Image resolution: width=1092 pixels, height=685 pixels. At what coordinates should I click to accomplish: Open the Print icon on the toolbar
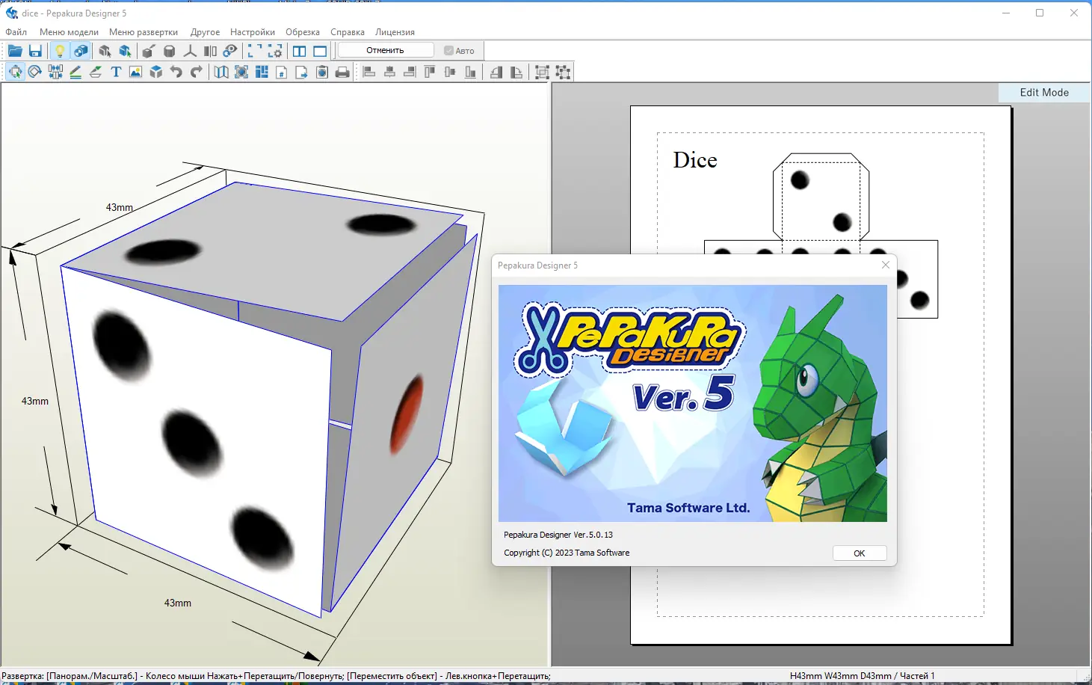342,72
